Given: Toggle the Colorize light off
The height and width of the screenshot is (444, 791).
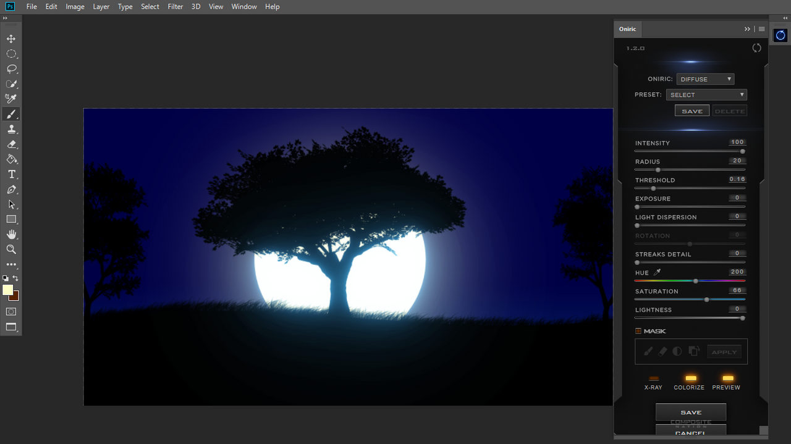Looking at the screenshot, I should [691, 378].
